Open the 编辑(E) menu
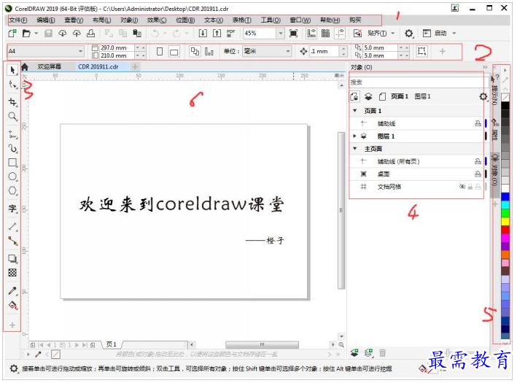Image resolution: width=517 pixels, height=383 pixels. 46,20
